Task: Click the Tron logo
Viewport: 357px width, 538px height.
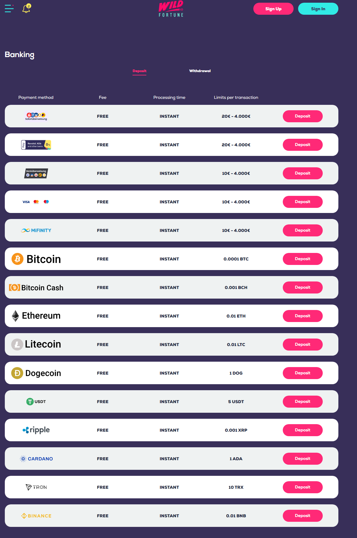Action: [36, 487]
